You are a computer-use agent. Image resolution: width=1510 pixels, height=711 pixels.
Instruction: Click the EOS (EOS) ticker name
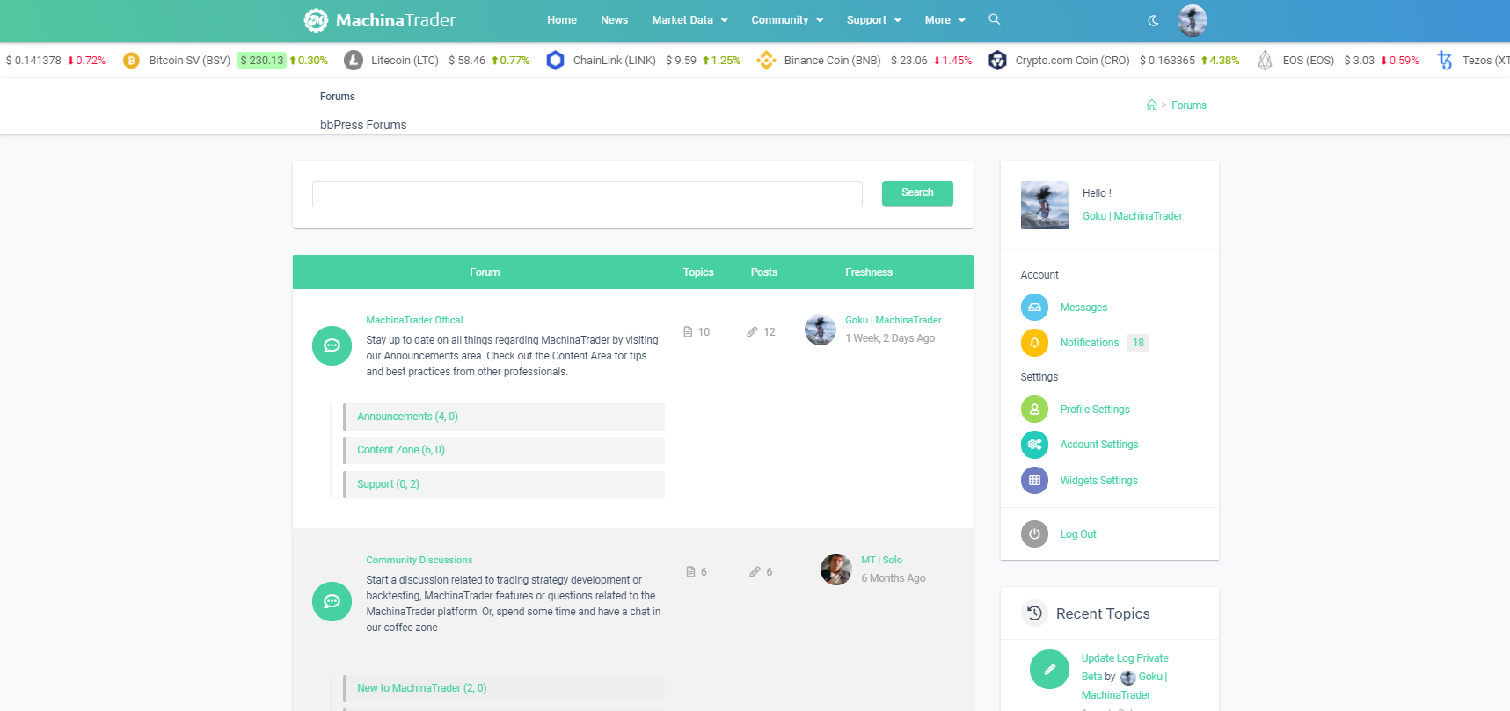pos(1309,61)
